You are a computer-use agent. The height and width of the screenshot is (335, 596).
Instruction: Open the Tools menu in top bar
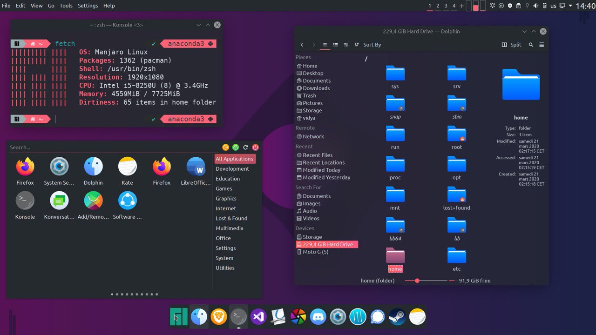pyautogui.click(x=66, y=6)
